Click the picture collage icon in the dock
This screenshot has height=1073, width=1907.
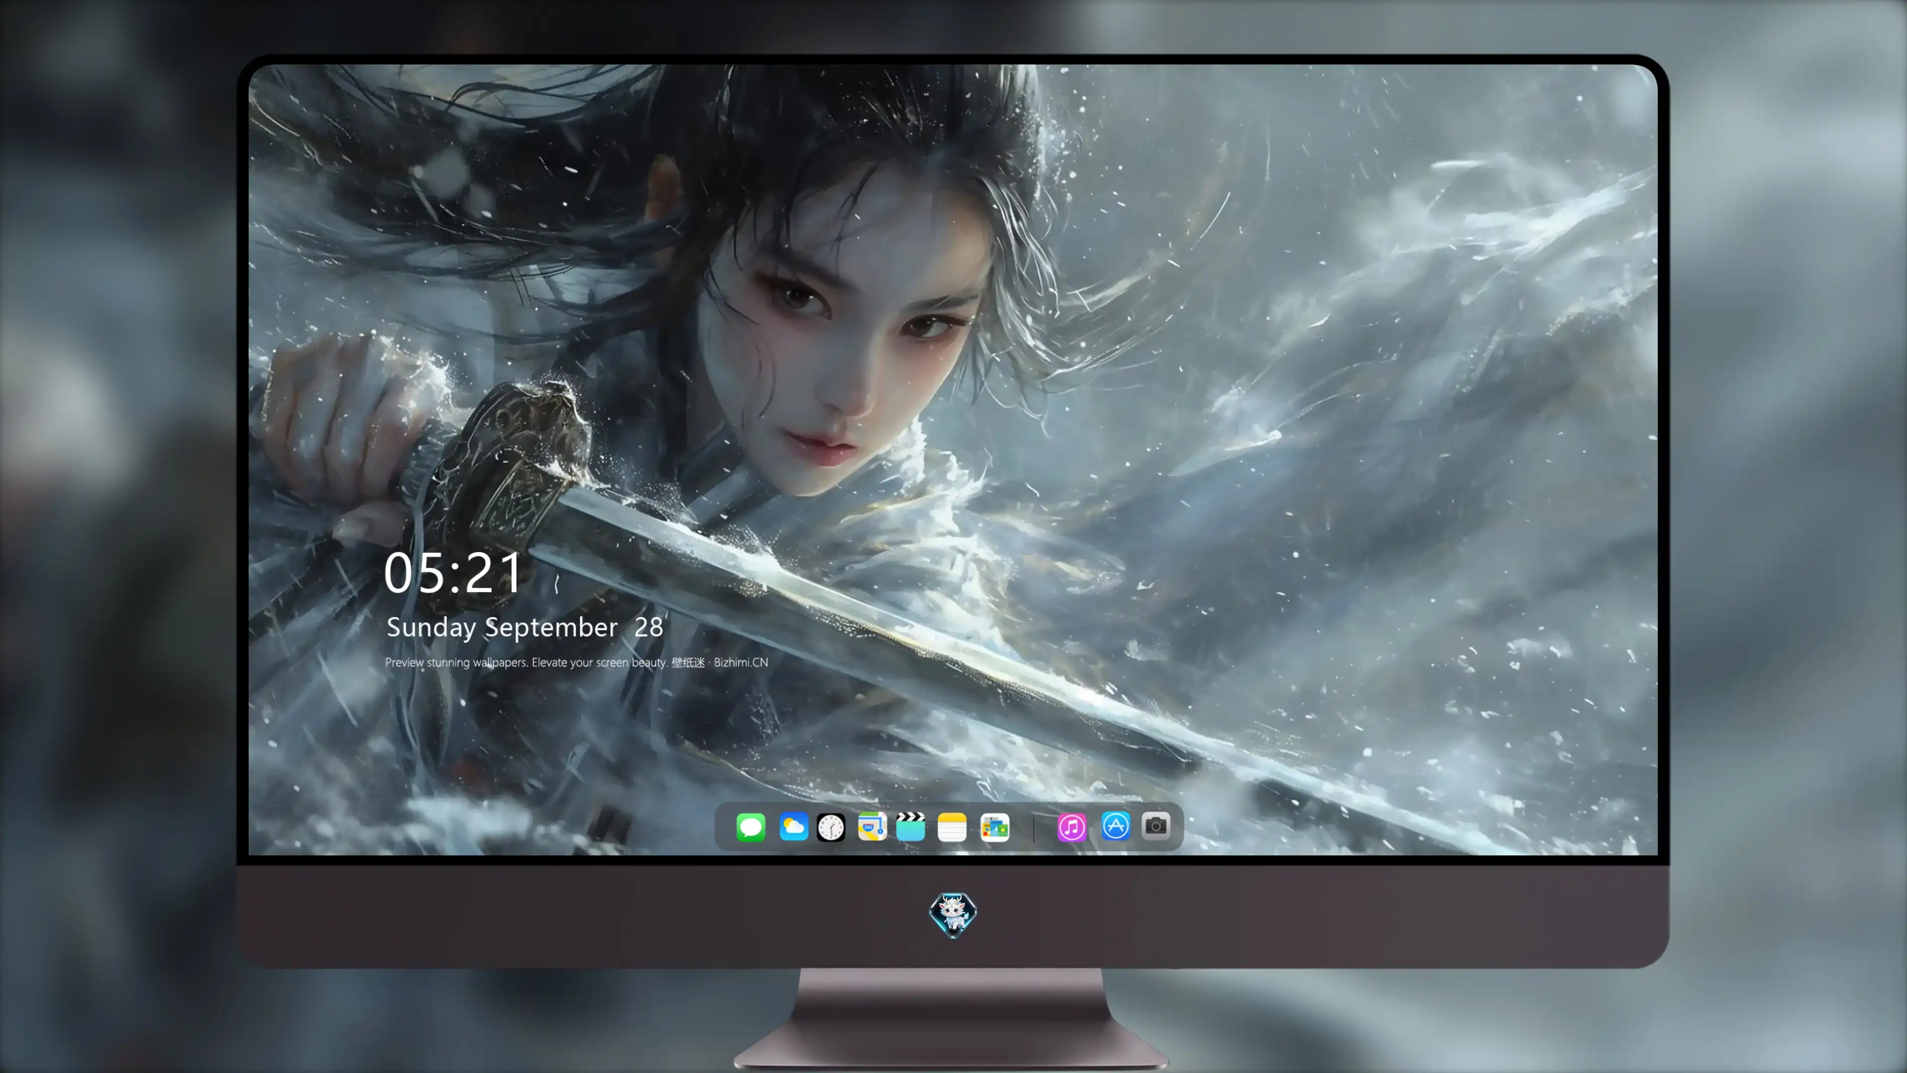994,827
